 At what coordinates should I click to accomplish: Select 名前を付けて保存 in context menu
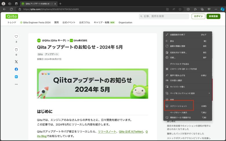click(187, 53)
